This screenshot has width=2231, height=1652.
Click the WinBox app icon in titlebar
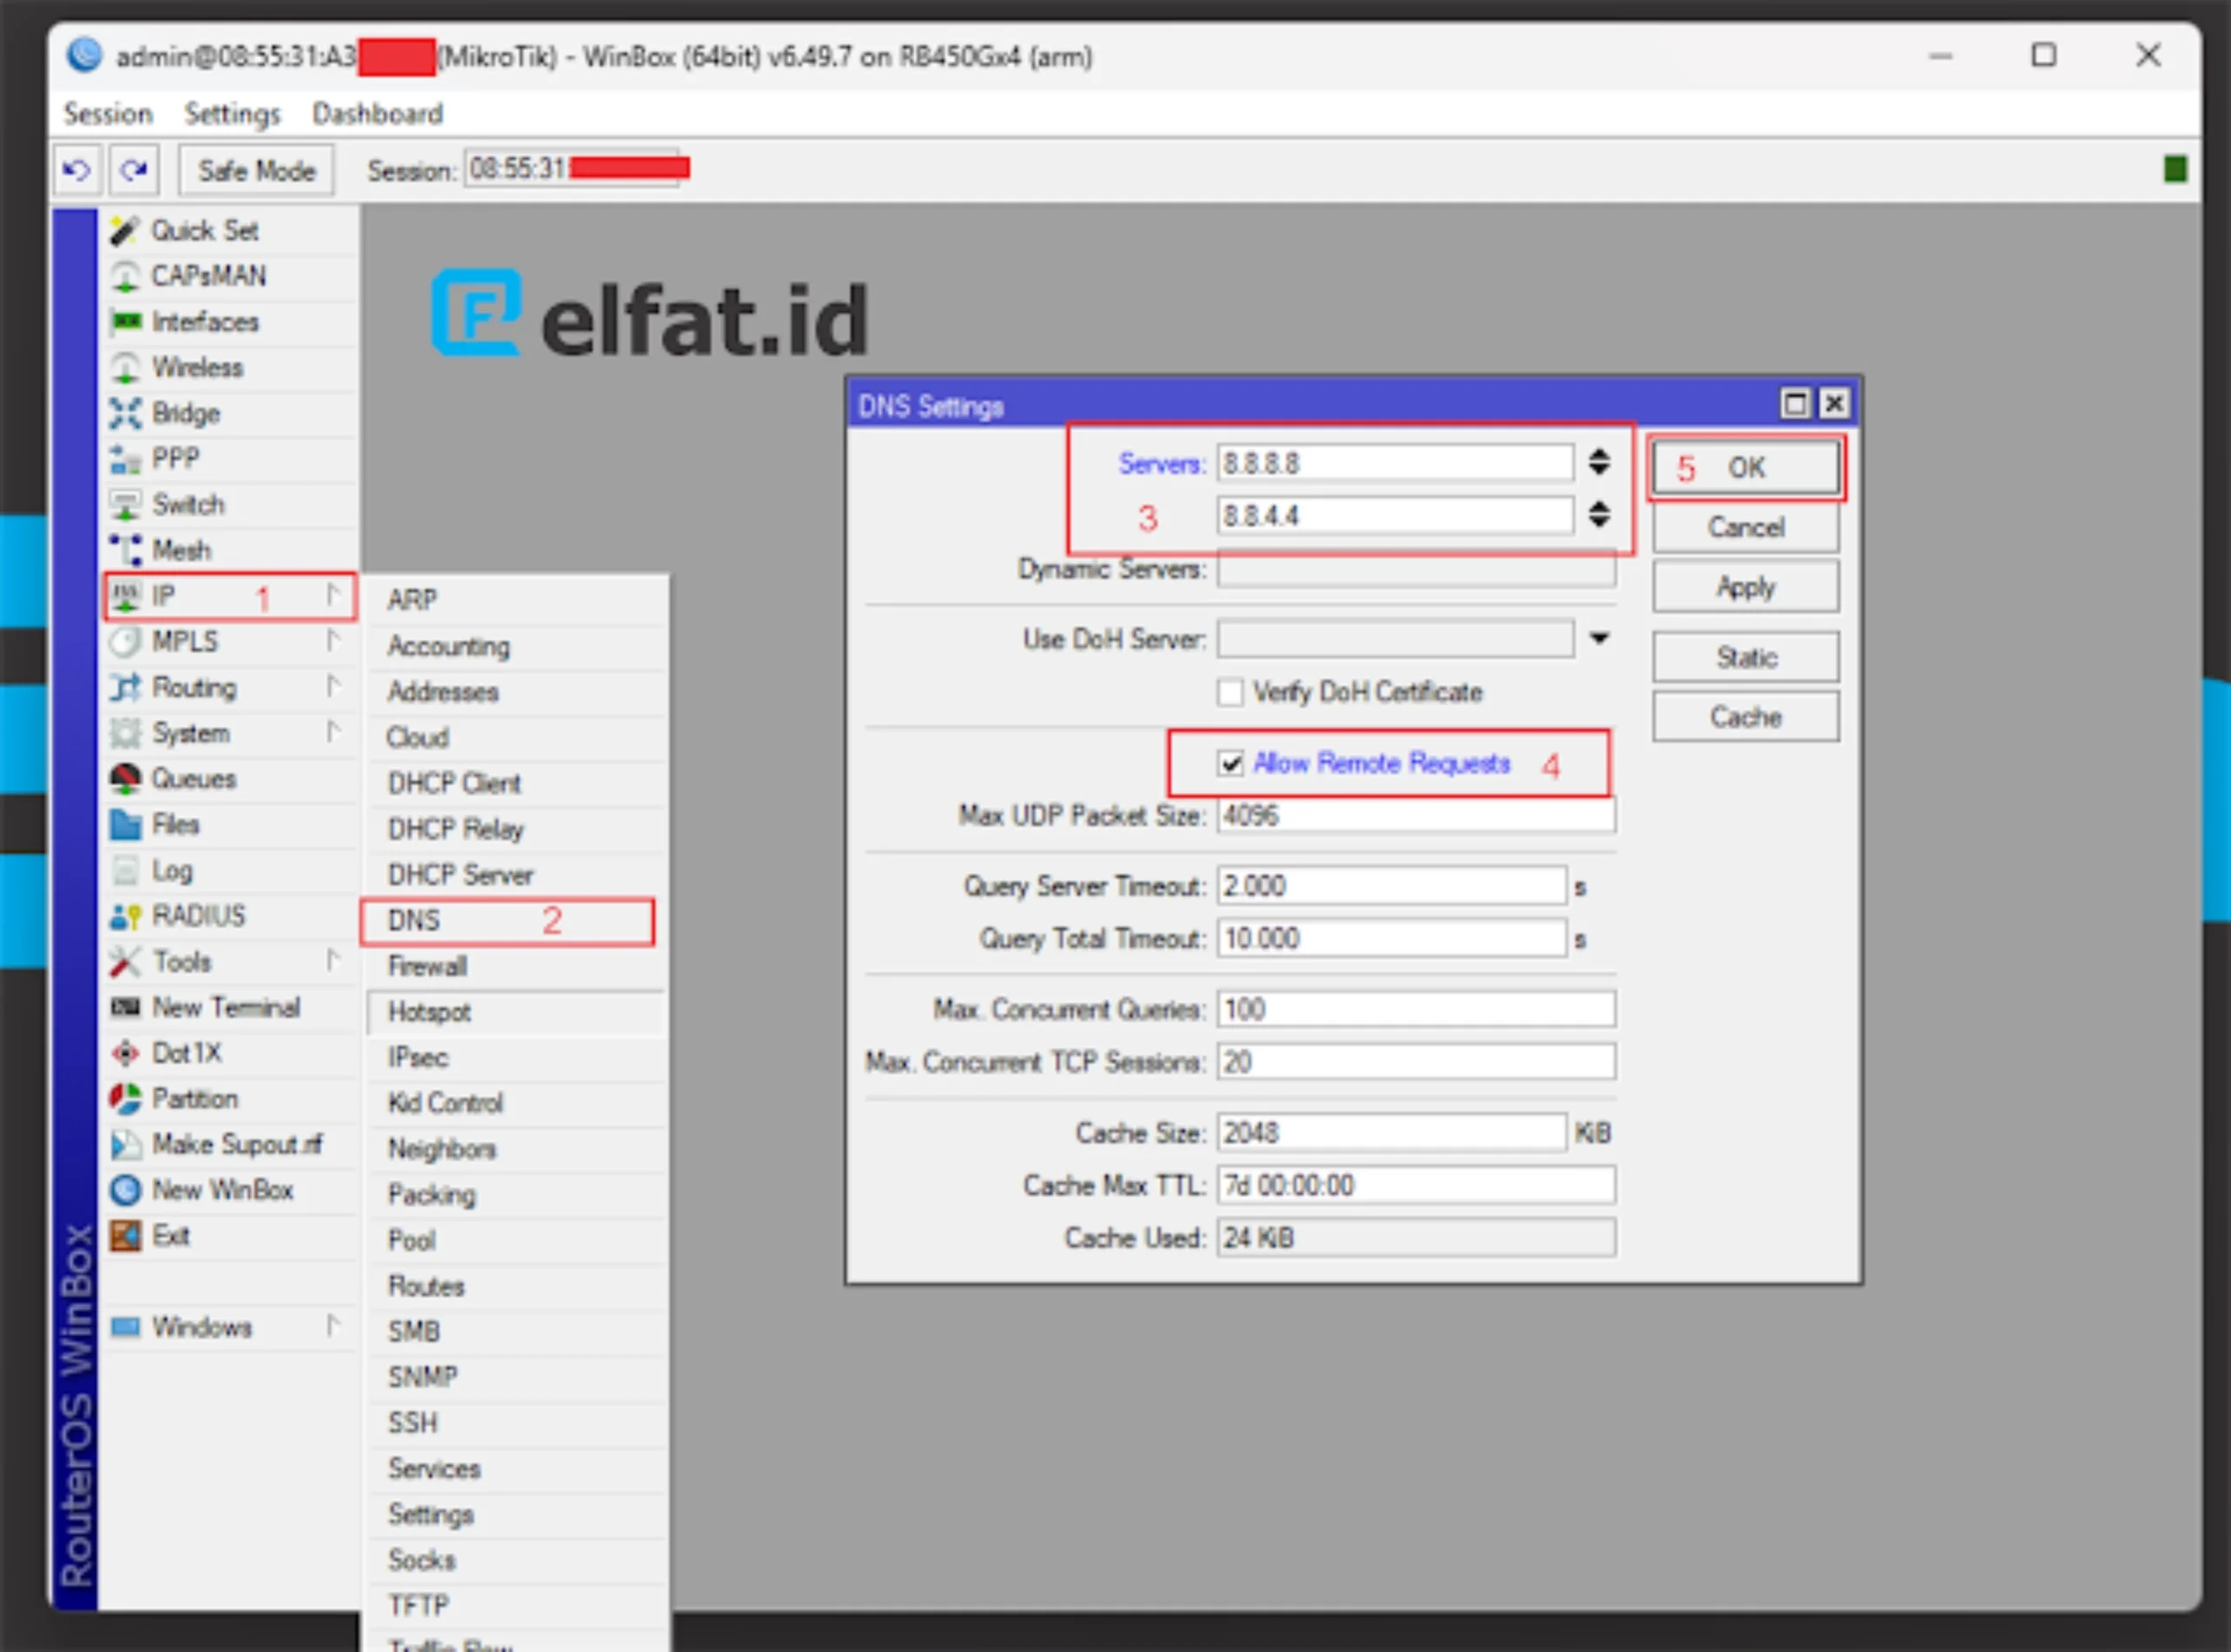click(x=85, y=55)
